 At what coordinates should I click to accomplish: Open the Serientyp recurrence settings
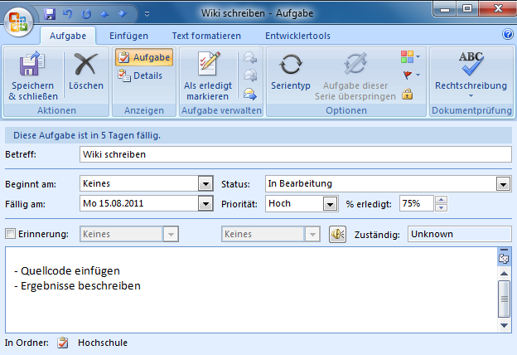pos(290,66)
